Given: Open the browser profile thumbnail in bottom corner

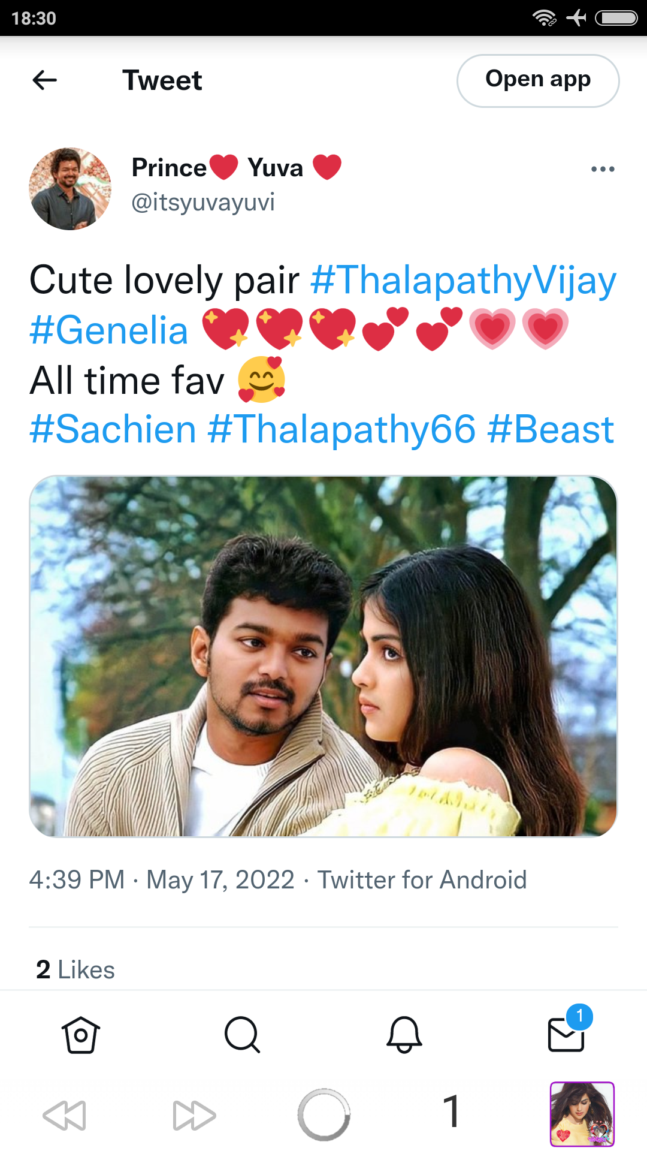Looking at the screenshot, I should [x=582, y=1114].
